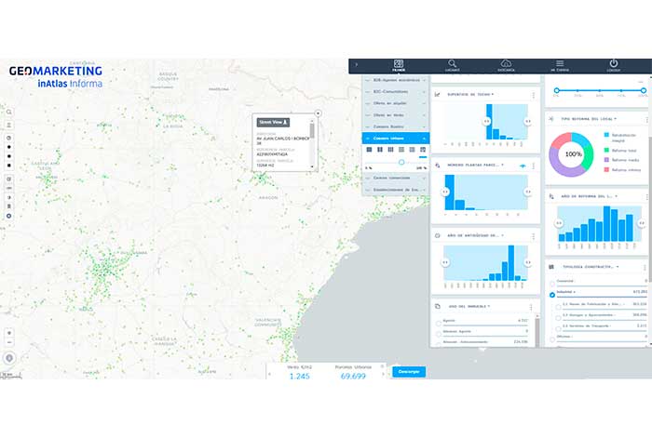Open the kebab menu of Uso del inmueble widget

click(x=531, y=307)
